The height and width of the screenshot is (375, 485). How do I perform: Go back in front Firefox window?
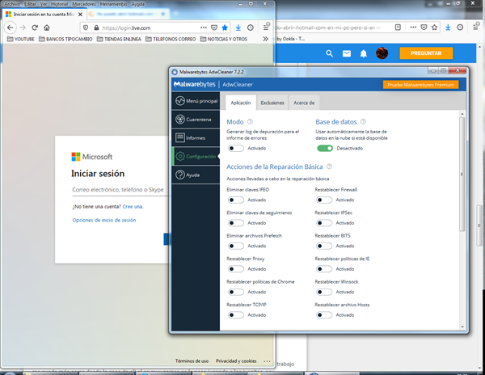click(x=11, y=27)
